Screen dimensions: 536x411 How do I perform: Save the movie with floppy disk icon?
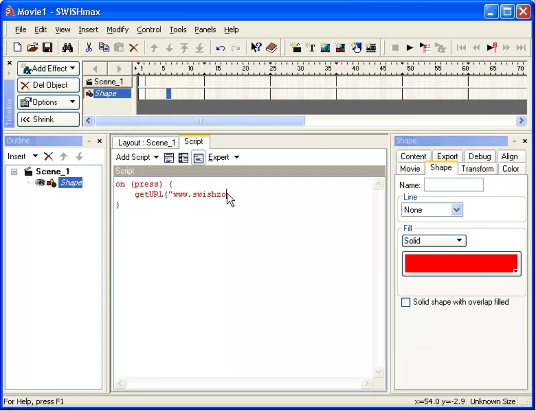coord(47,47)
